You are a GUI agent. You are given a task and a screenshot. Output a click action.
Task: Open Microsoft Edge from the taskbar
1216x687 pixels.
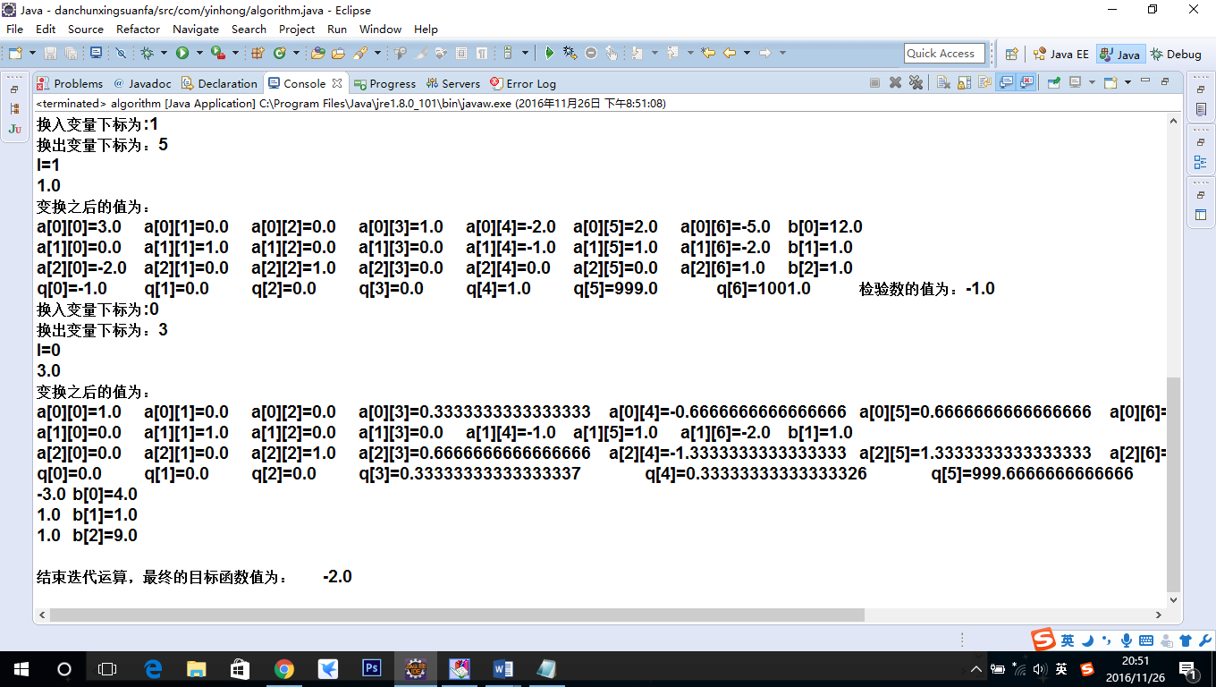153,668
